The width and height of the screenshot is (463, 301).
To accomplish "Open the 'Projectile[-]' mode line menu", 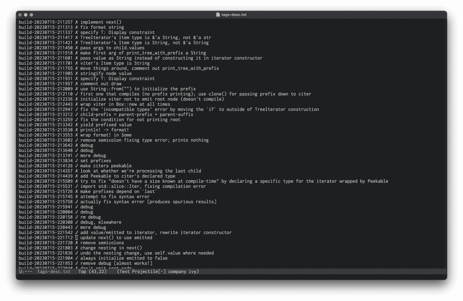I will coord(149,272).
